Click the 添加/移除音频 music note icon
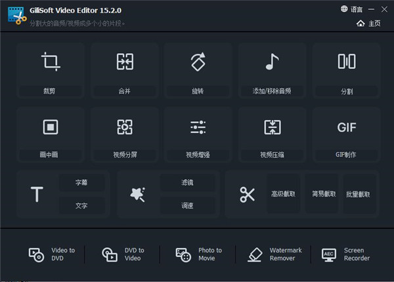 (272, 62)
